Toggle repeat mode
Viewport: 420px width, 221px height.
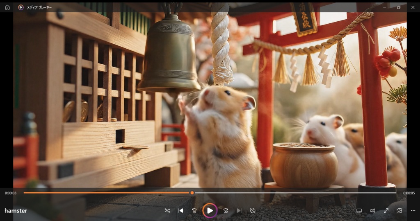253,211
